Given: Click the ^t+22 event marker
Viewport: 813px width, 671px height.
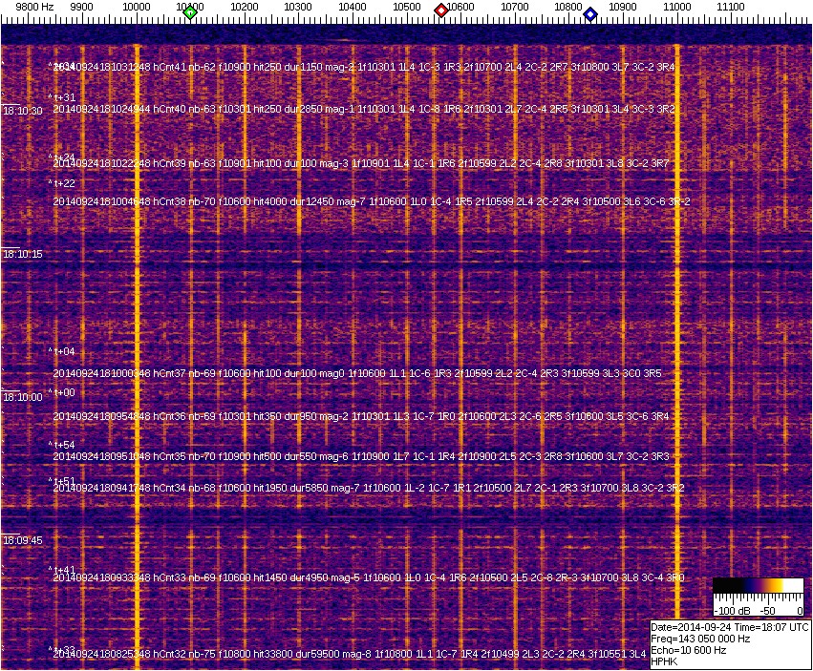Looking at the screenshot, I should [62, 183].
